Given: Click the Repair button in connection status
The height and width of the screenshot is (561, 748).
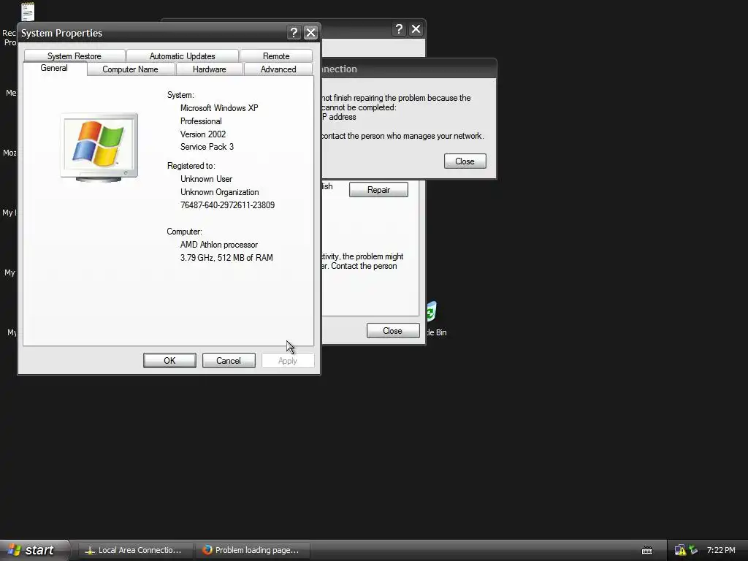Looking at the screenshot, I should point(379,190).
